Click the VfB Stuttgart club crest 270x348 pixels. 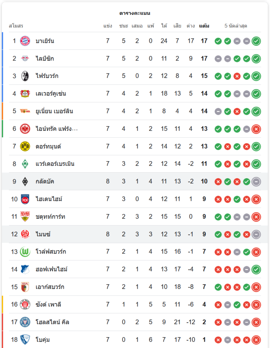pos(25,216)
